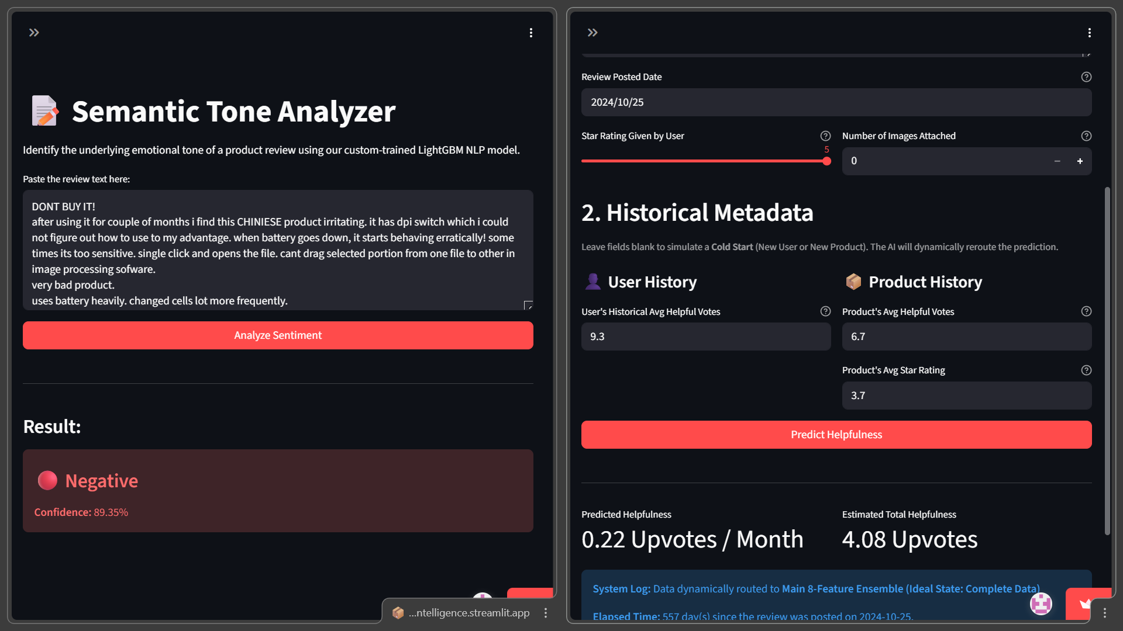This screenshot has height=631, width=1123.
Task: Click the Negative result label
Action: tap(102, 481)
